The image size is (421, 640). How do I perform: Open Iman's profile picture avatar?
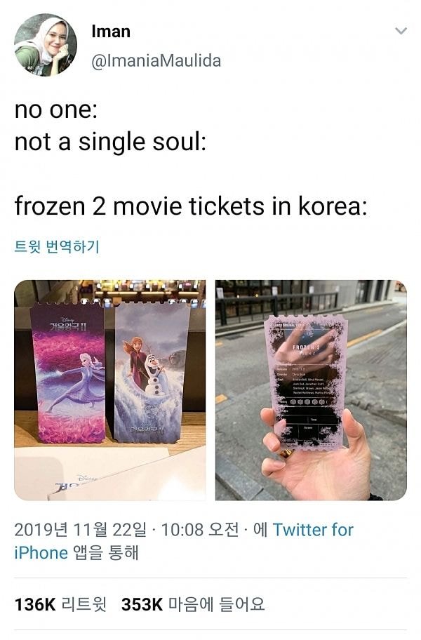[46, 44]
